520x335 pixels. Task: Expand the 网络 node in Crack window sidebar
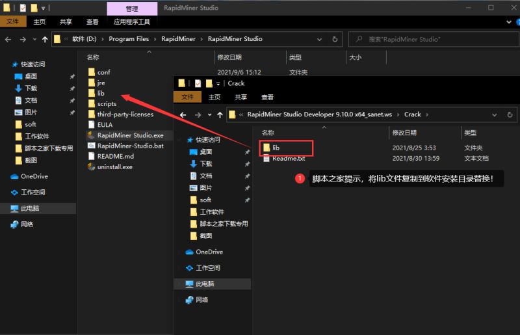pyautogui.click(x=180, y=300)
